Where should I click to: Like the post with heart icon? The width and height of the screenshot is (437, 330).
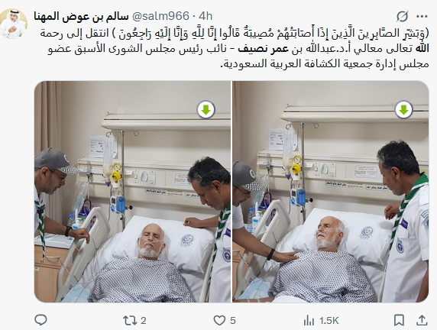point(219,321)
